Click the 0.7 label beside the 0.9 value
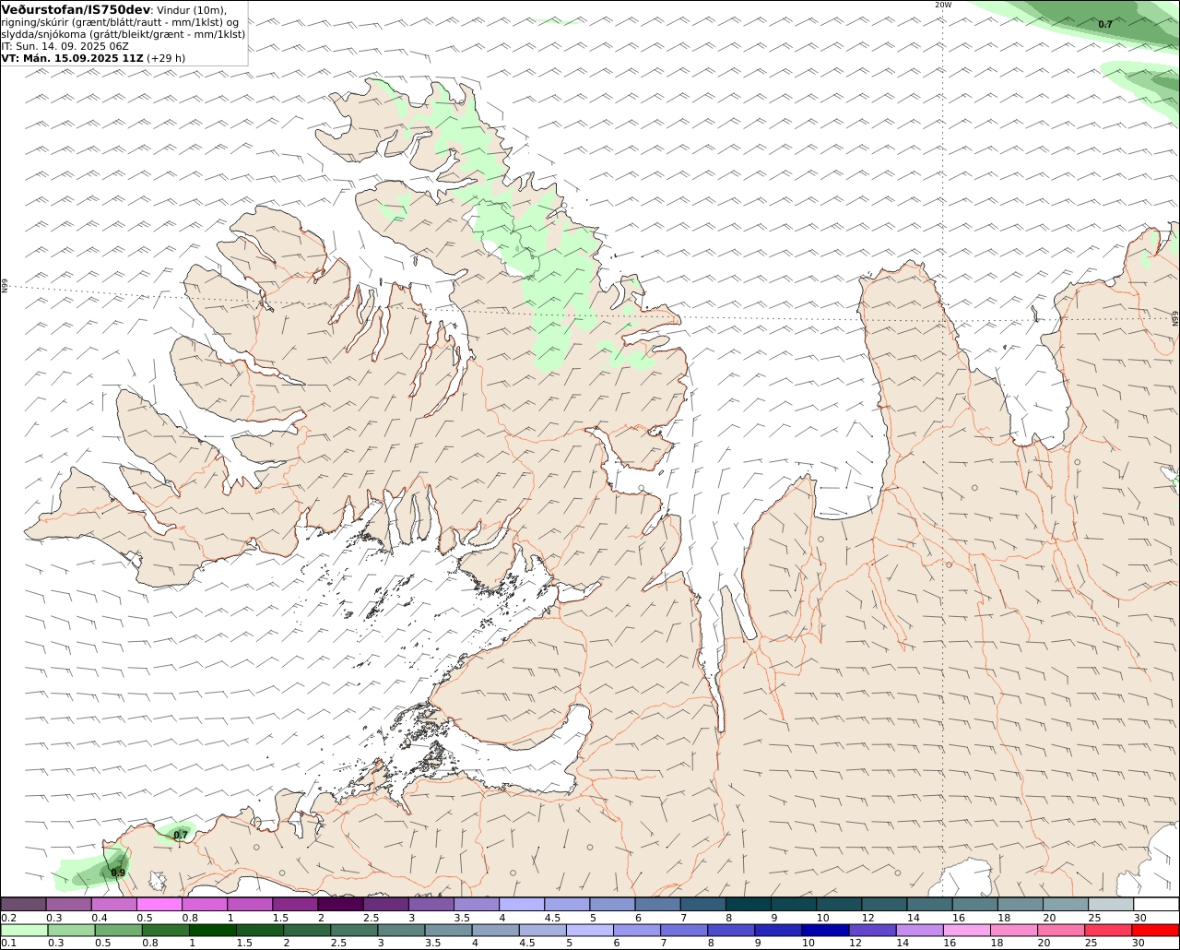Screen dimensions: 1180x950 point(181,835)
